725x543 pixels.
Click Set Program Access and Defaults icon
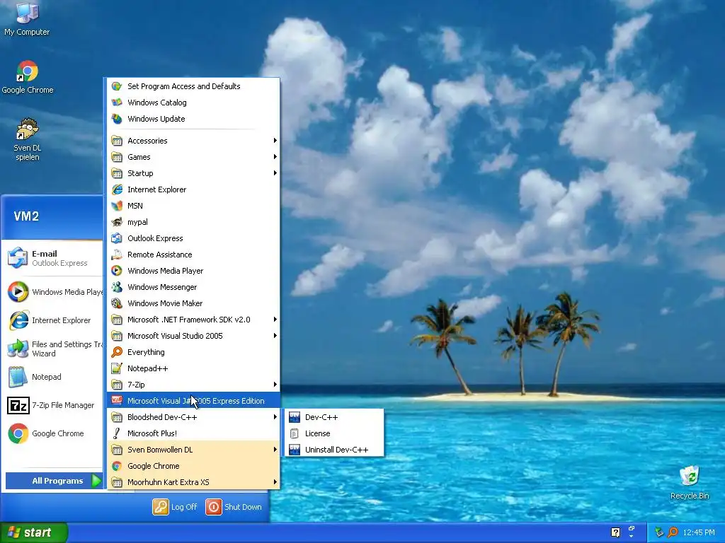pos(117,86)
